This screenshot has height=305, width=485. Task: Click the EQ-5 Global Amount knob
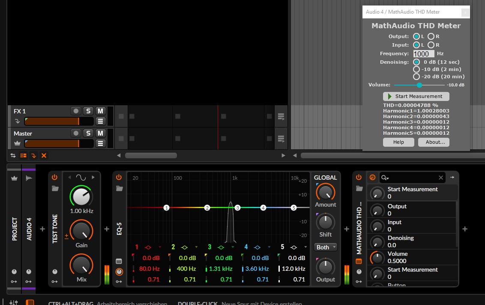pos(325,192)
